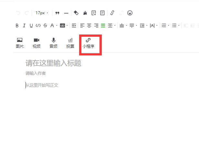Toggle inline code formatting
Viewport: 199px width, 148px height.
click(x=38, y=25)
